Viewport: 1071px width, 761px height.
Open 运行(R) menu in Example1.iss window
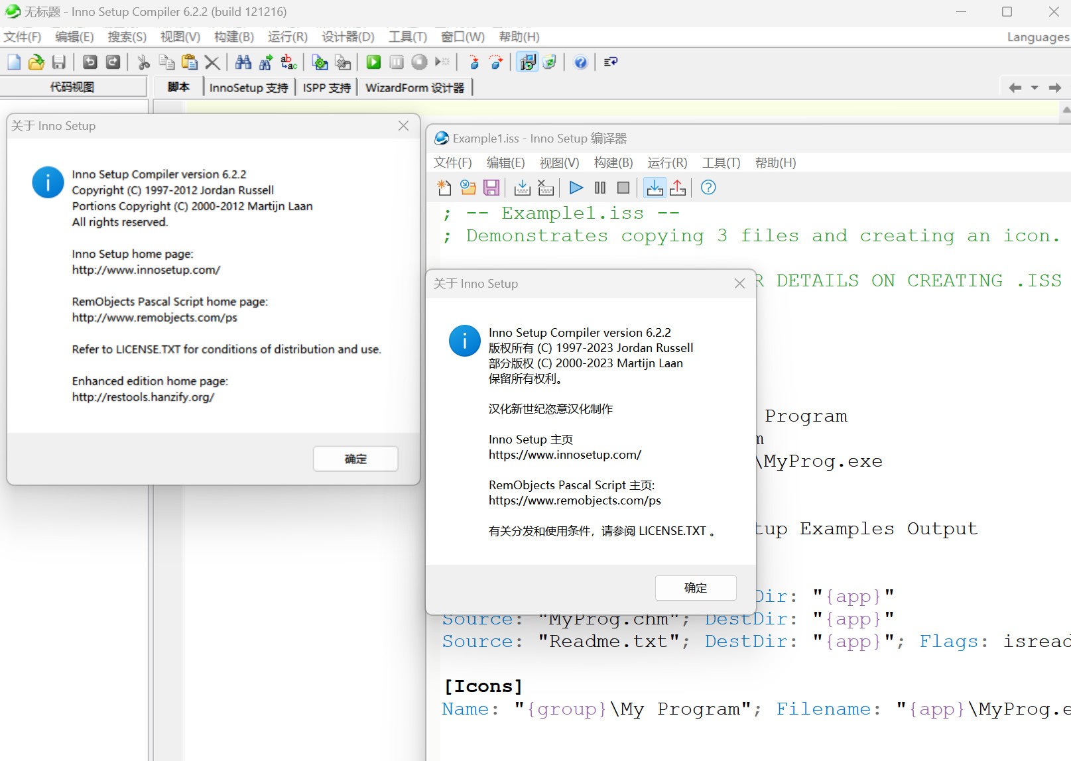click(x=667, y=163)
